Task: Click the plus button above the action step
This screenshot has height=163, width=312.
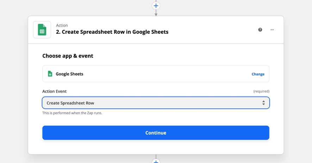Action: pos(156,6)
